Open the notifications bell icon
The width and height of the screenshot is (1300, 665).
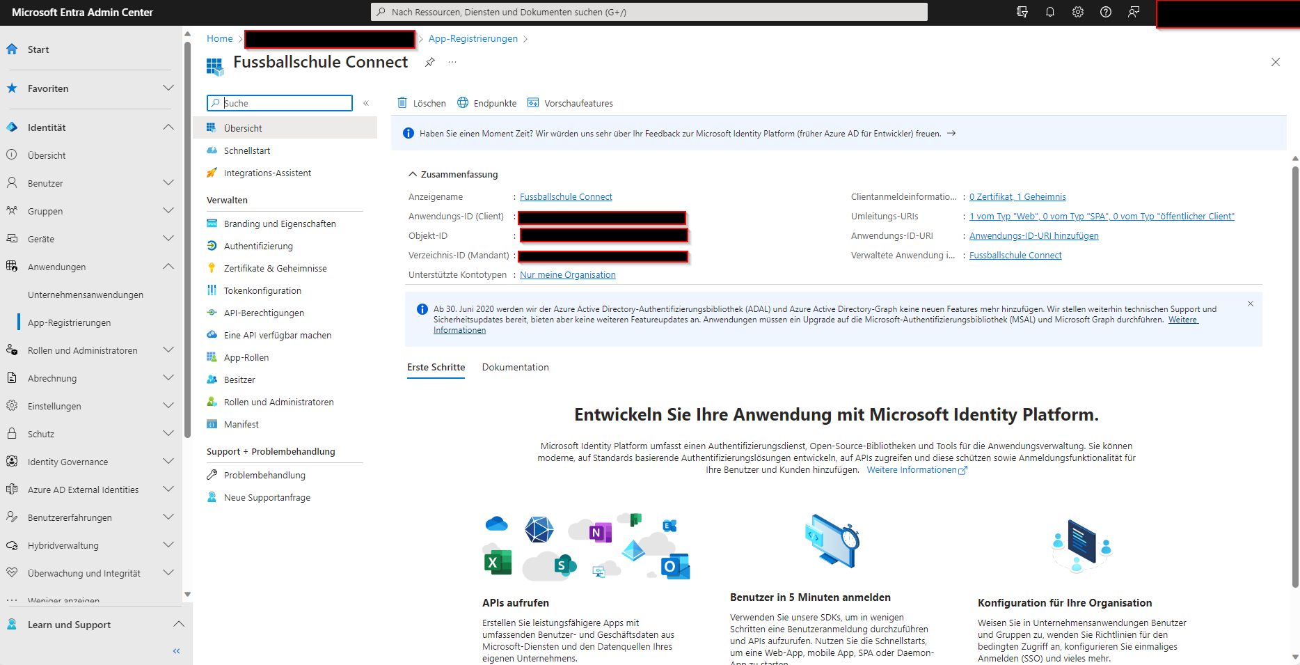click(x=1050, y=12)
